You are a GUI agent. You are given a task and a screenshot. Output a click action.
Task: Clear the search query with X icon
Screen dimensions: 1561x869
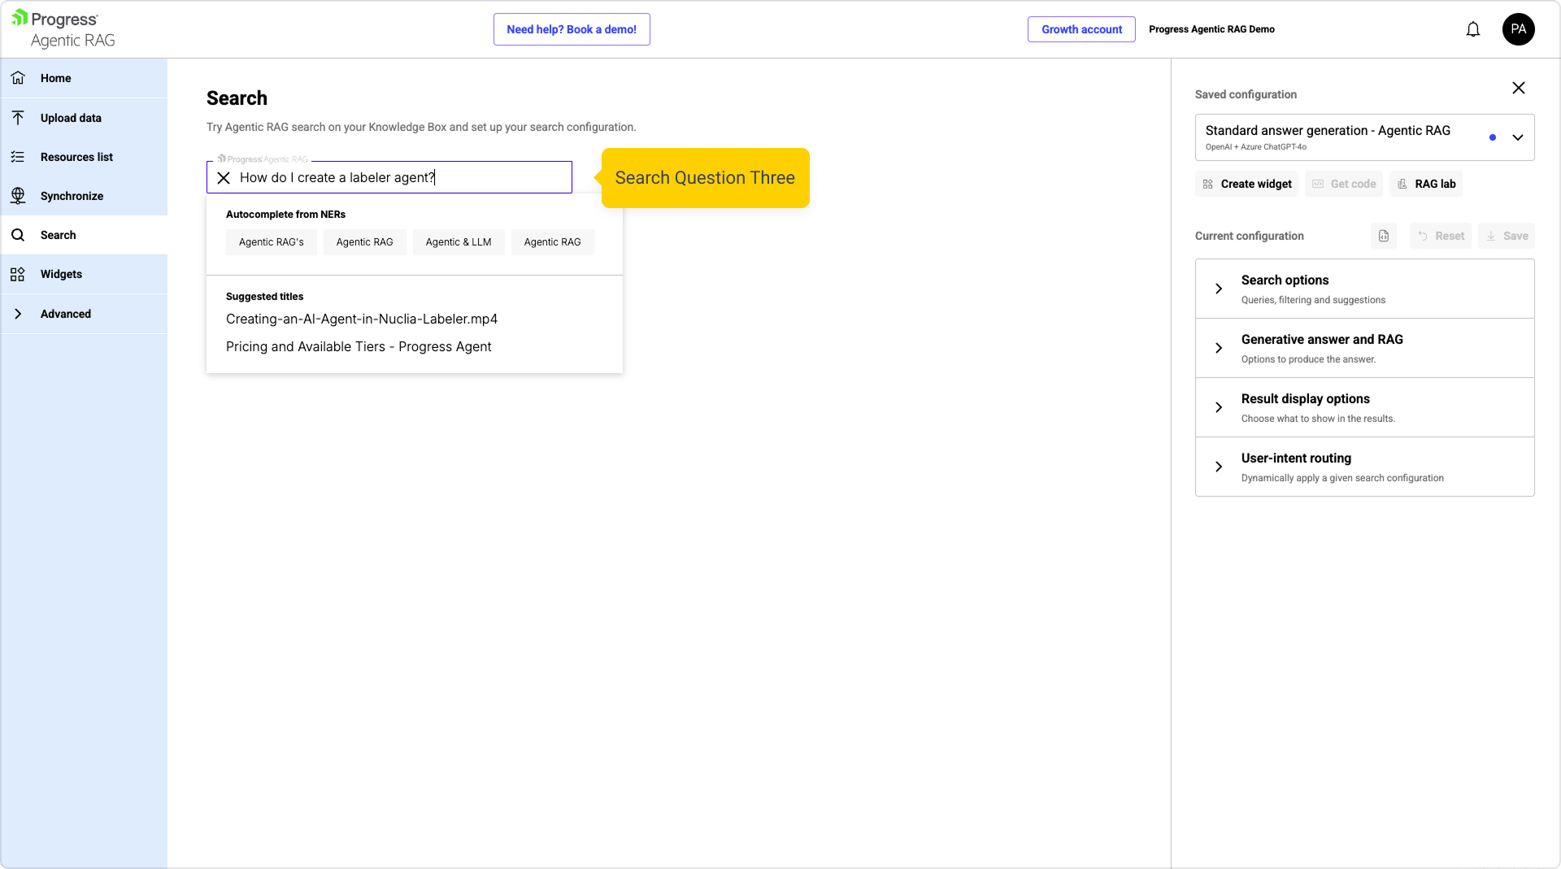(x=224, y=178)
